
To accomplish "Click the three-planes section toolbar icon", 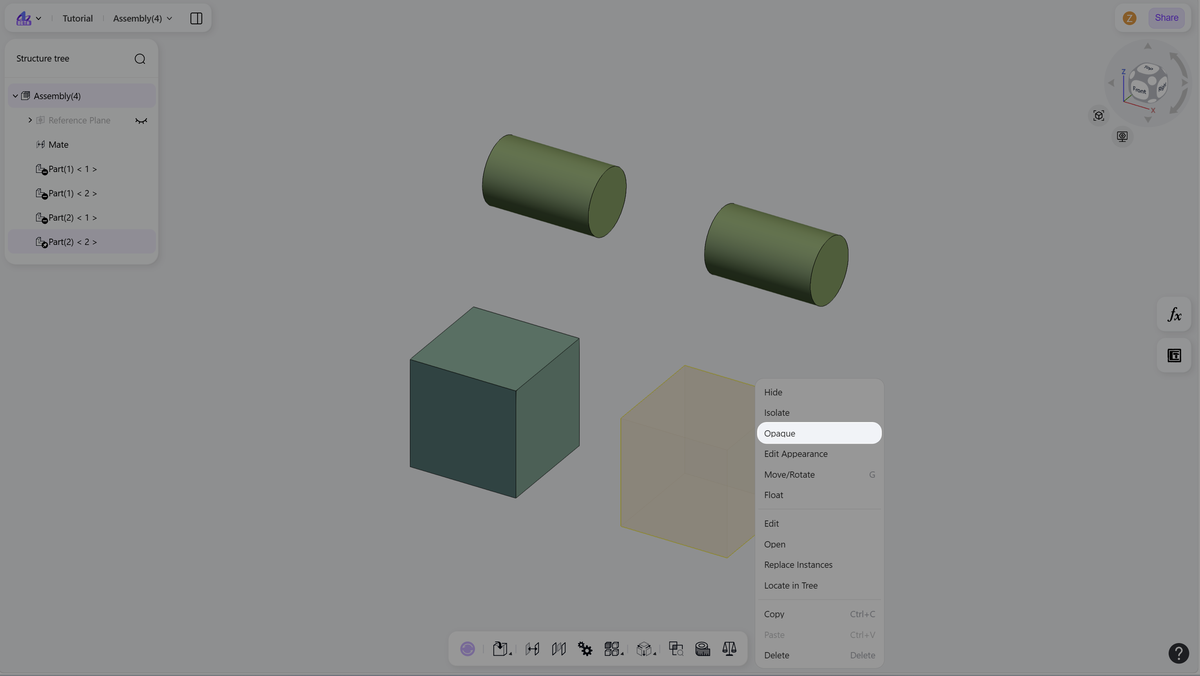I will [558, 649].
